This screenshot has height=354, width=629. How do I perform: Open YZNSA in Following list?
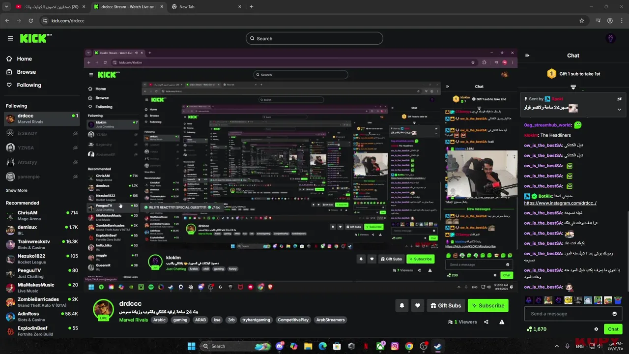[42, 147]
